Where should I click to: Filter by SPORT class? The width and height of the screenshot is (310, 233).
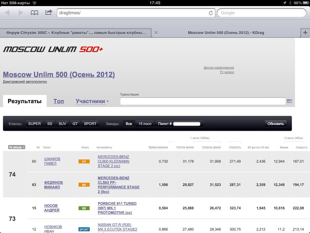tap(90, 124)
